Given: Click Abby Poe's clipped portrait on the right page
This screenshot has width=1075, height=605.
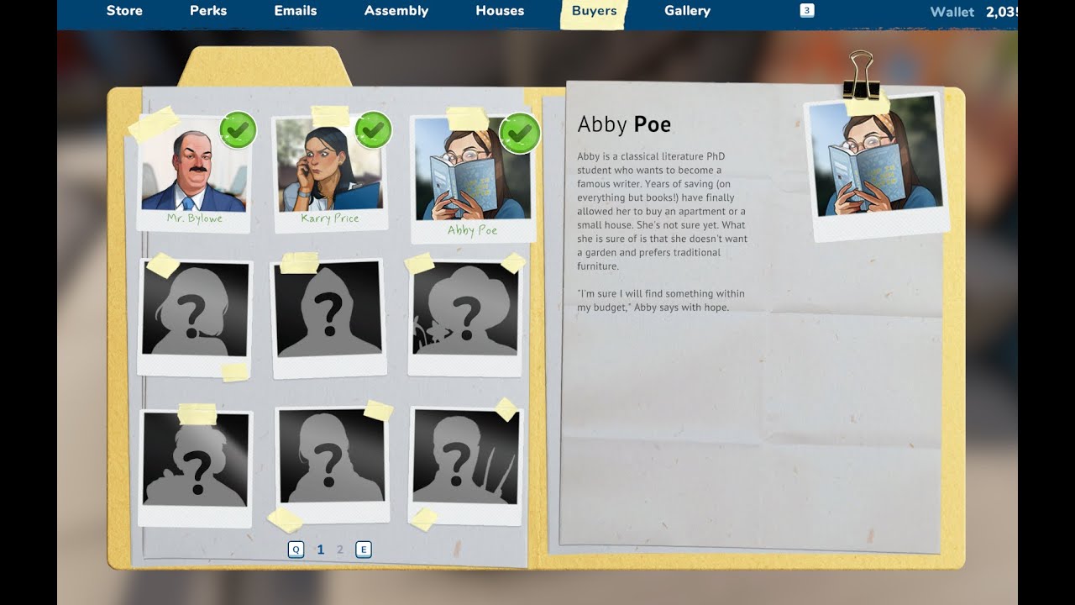Looking at the screenshot, I should tap(876, 166).
